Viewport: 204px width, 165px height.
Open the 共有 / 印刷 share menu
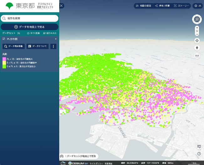tap(162, 6)
